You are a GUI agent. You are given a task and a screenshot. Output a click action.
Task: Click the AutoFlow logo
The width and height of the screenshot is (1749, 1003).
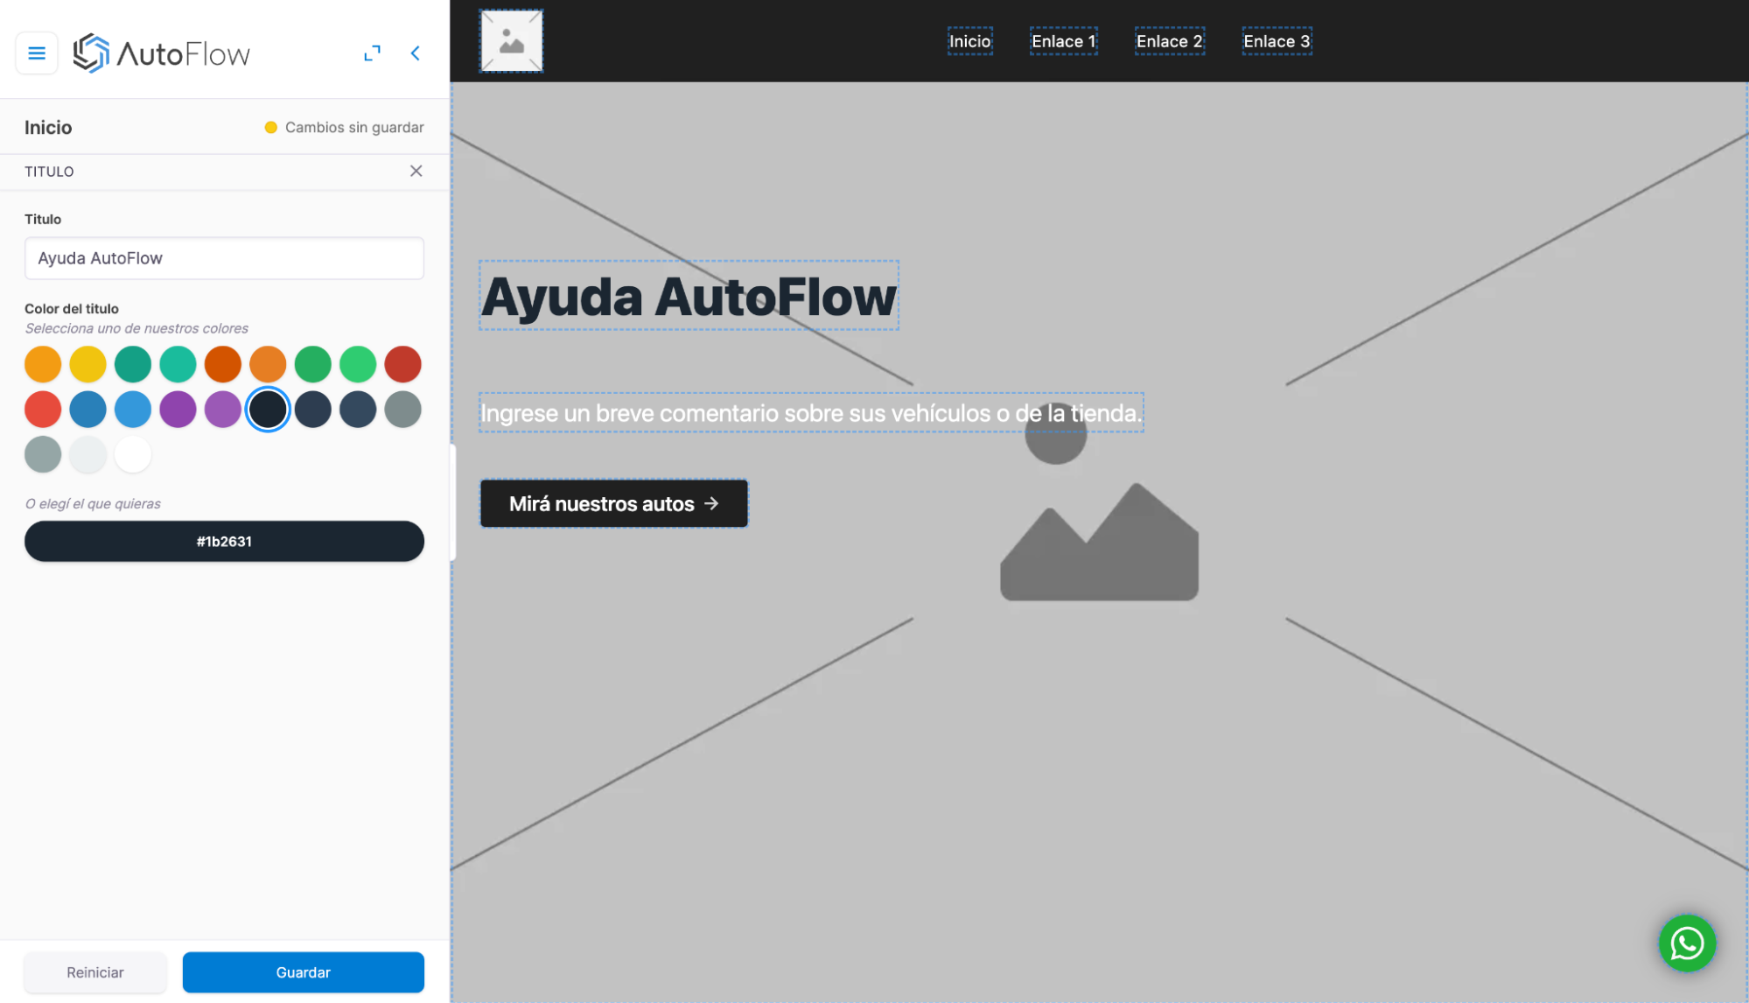(x=162, y=53)
